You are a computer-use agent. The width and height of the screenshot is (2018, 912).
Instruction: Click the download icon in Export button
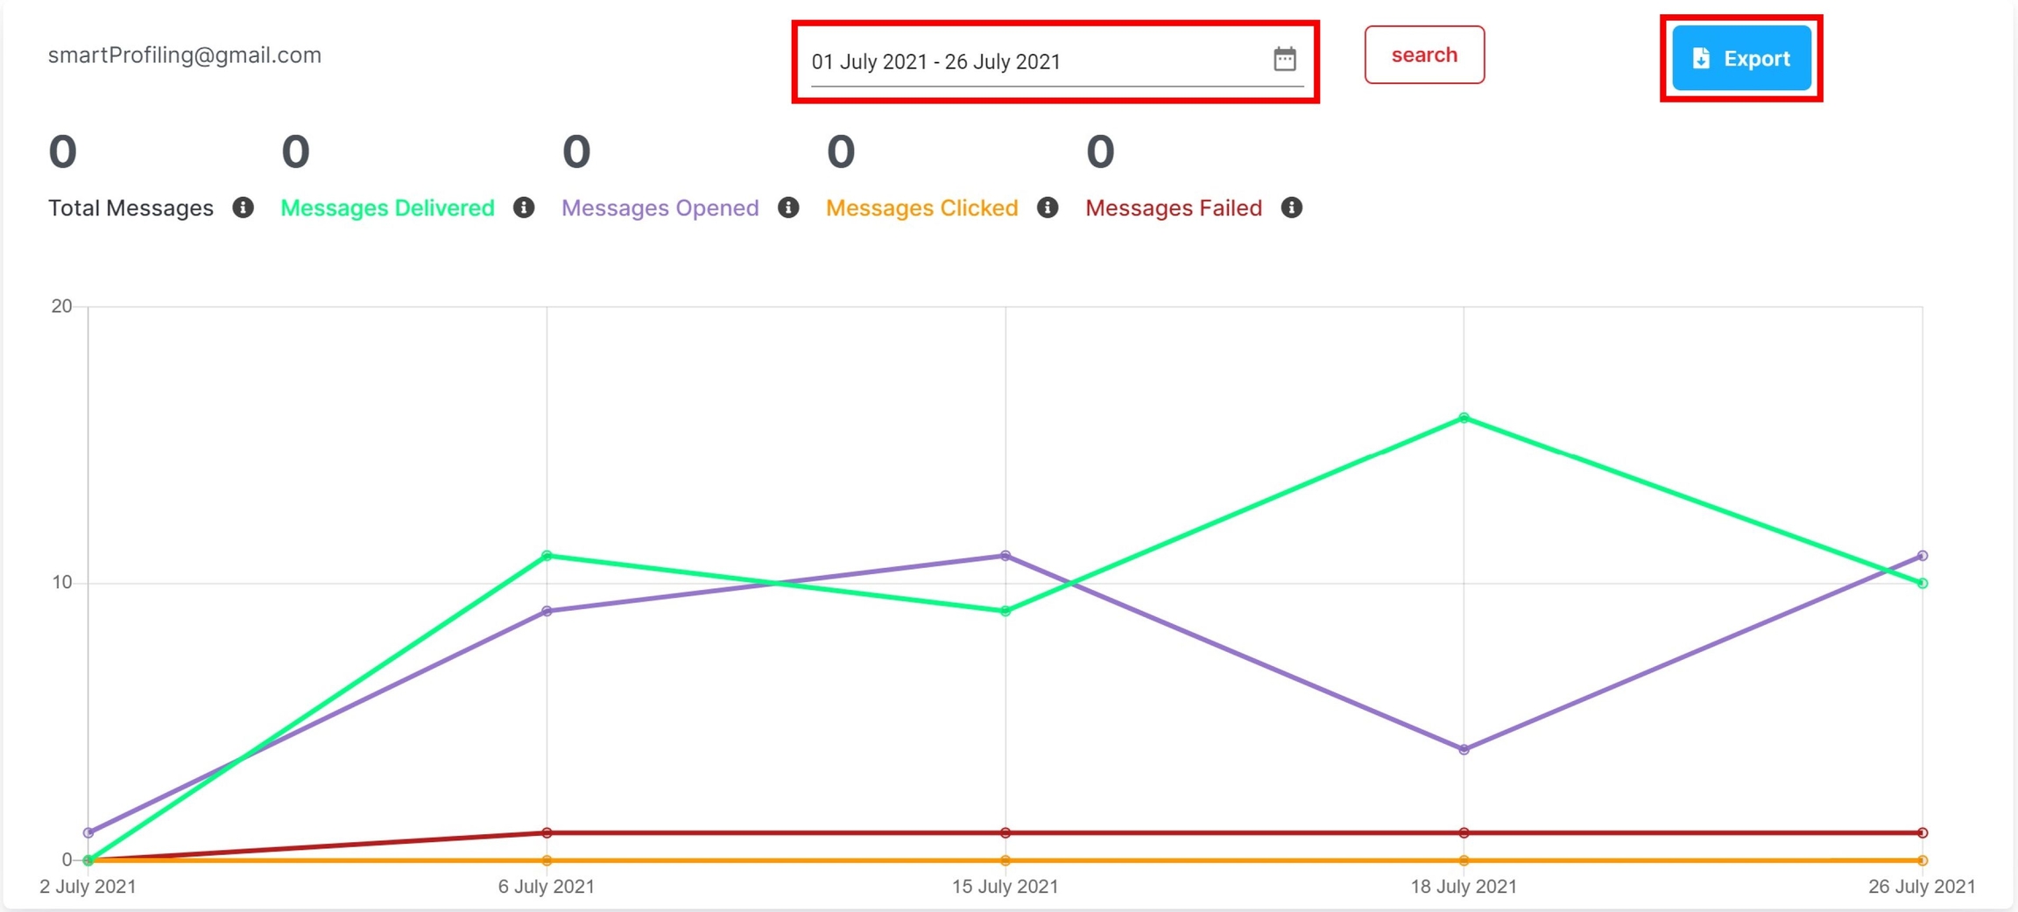(x=1701, y=58)
